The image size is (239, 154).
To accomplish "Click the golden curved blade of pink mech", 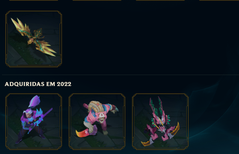I will pos(176,130).
